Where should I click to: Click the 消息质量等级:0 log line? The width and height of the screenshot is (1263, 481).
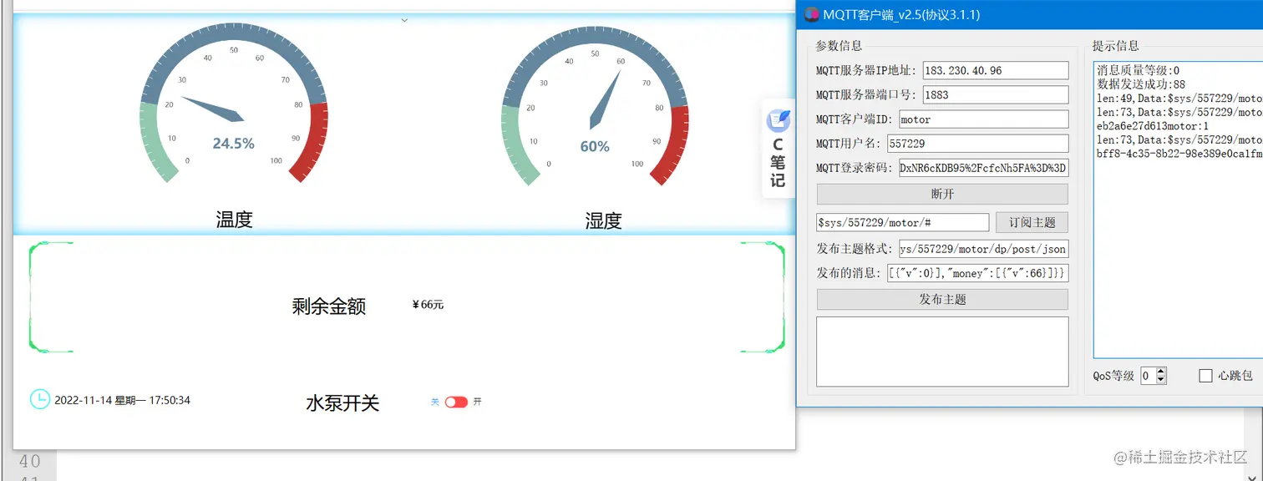[1138, 70]
